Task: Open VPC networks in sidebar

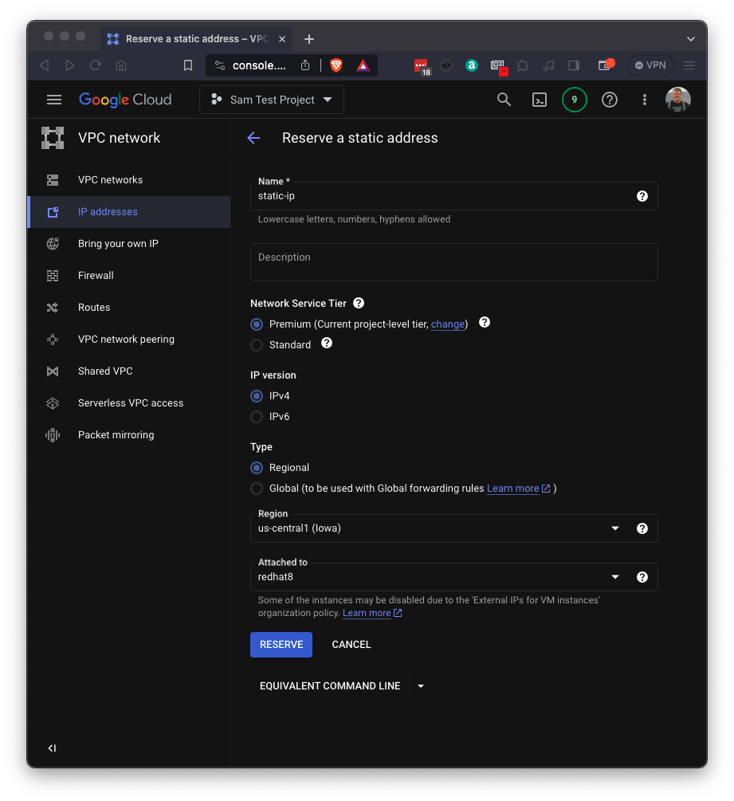Action: 129,180
